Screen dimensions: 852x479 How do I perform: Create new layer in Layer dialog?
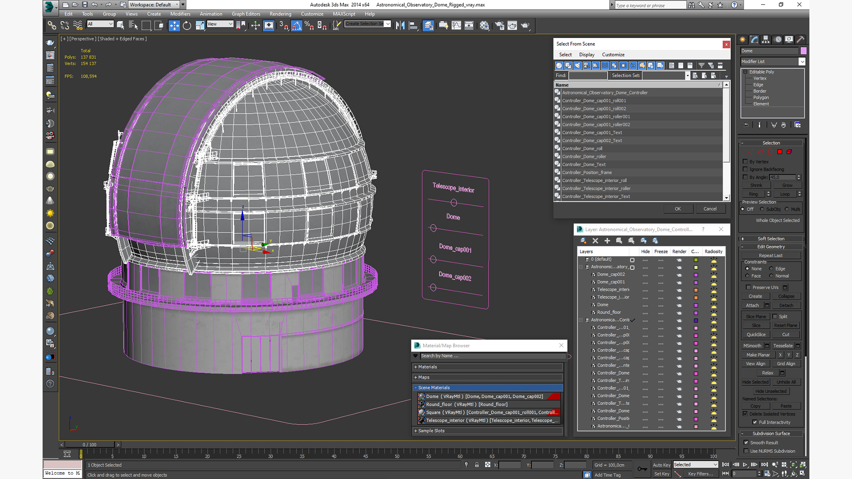583,240
